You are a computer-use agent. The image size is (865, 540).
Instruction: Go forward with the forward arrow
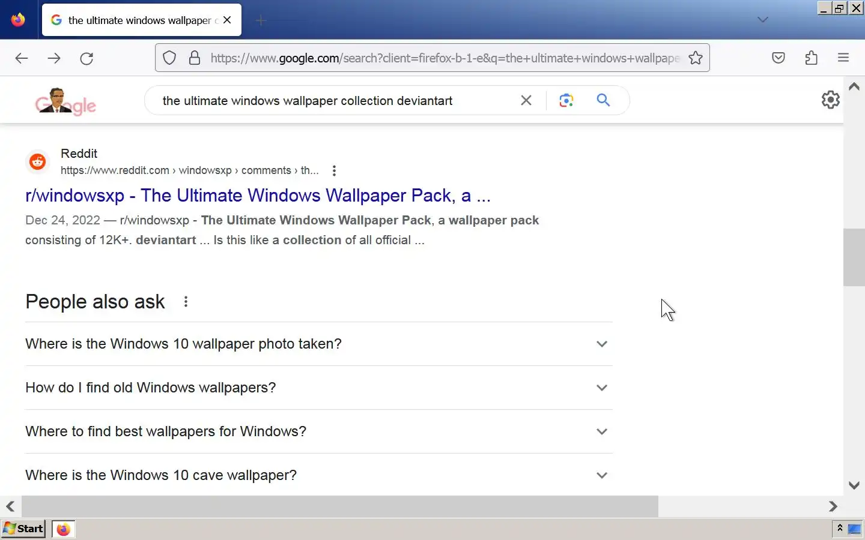tap(54, 58)
